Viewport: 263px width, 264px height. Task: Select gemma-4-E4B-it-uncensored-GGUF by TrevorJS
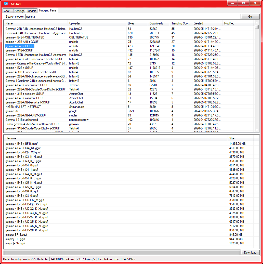[129, 85]
